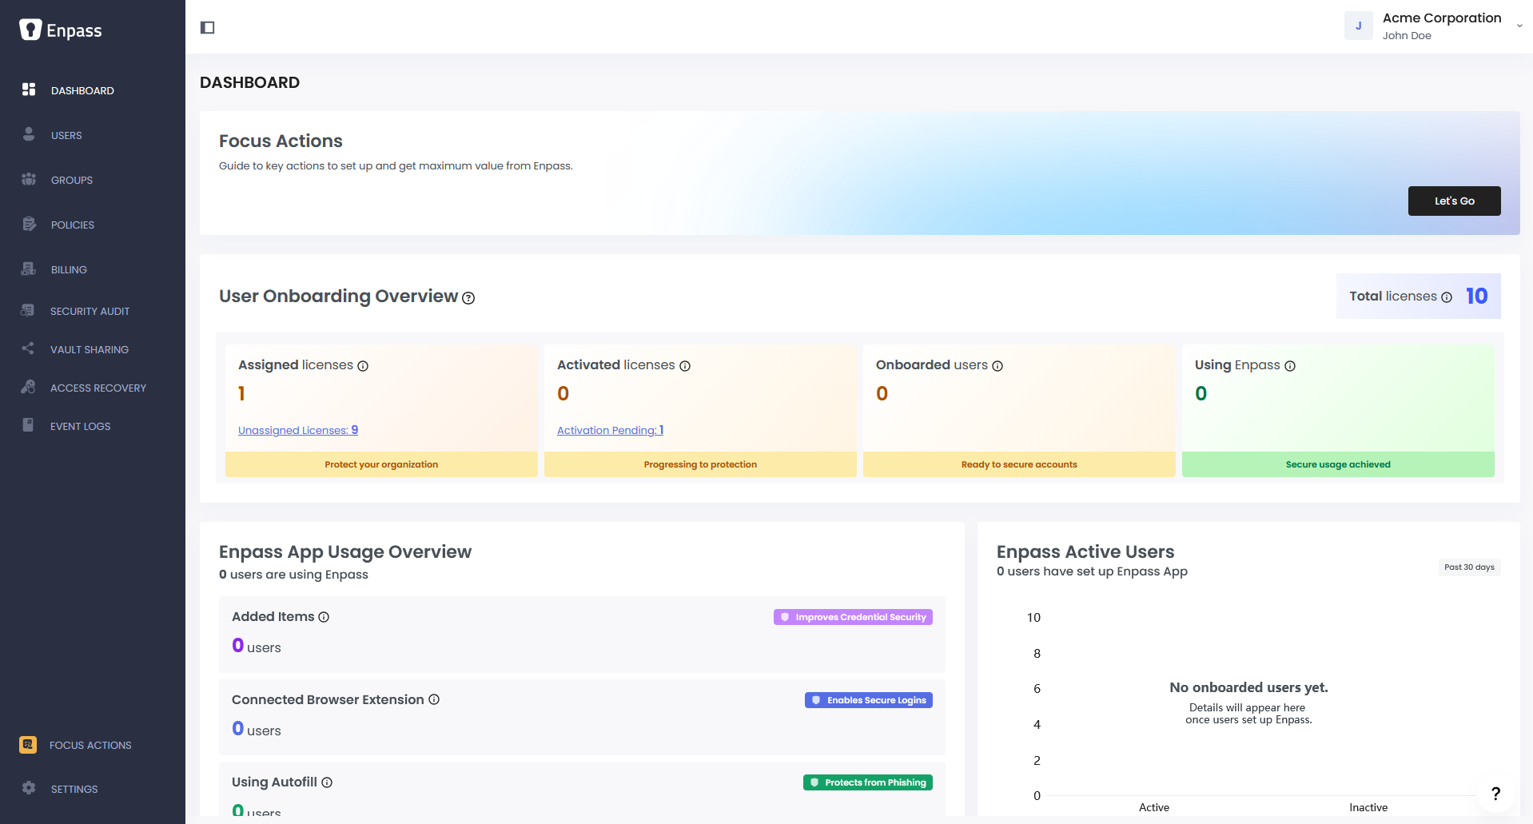Click the Ready to secure accounts banner
The width and height of the screenshot is (1533, 824).
pos(1019,464)
